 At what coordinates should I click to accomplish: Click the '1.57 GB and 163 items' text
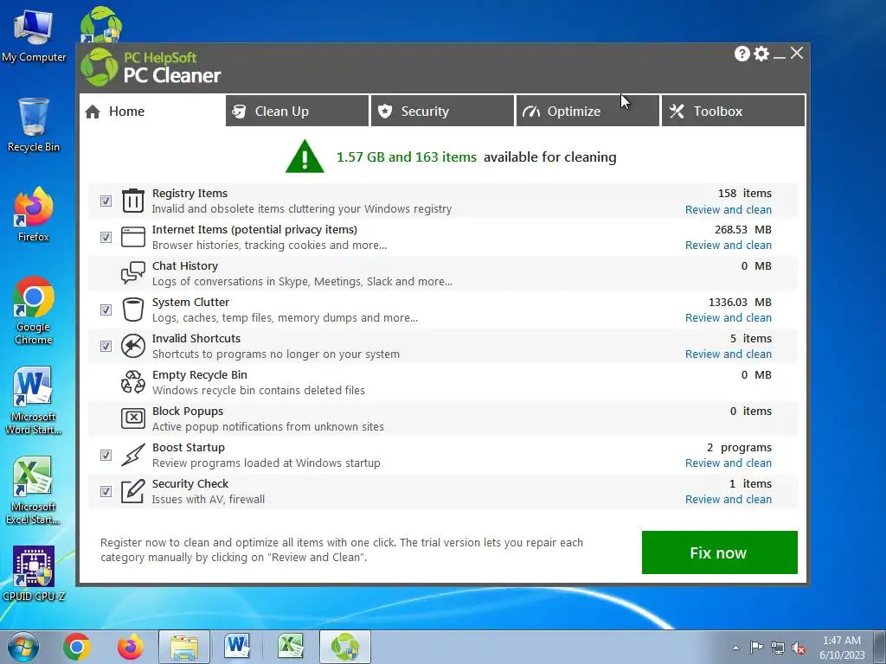tap(407, 157)
